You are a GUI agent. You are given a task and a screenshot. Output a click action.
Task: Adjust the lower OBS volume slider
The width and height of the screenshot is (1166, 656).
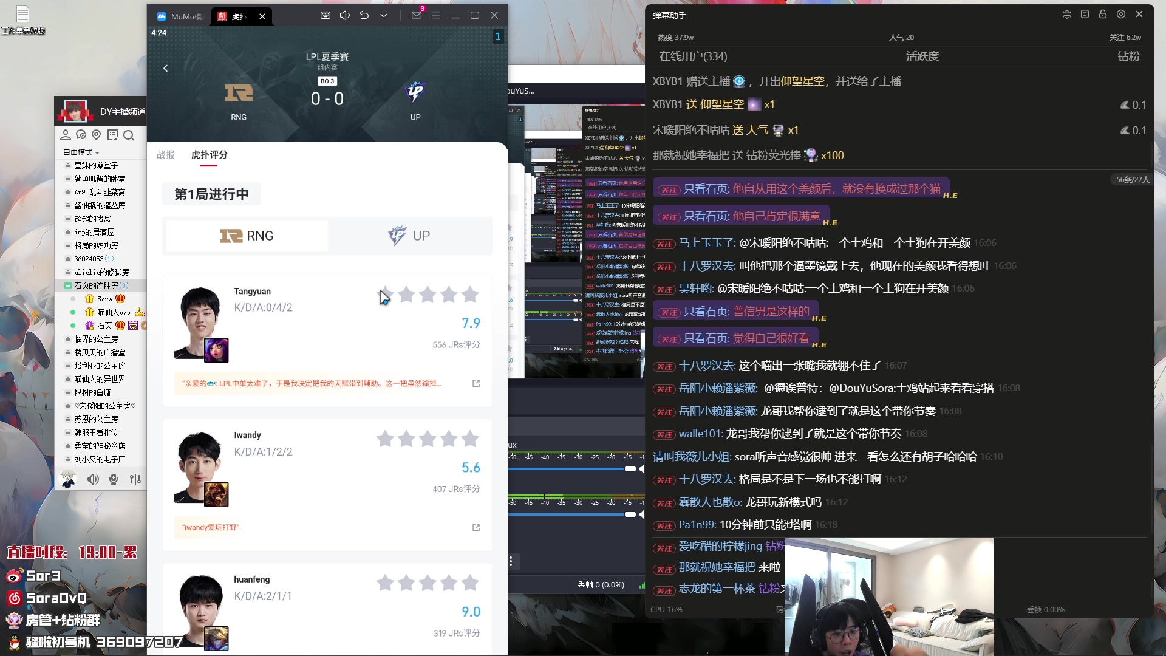(x=630, y=514)
